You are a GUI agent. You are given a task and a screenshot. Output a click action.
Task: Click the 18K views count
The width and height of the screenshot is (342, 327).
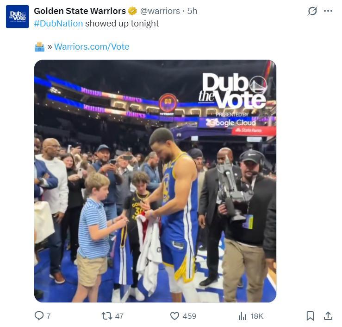(x=257, y=316)
